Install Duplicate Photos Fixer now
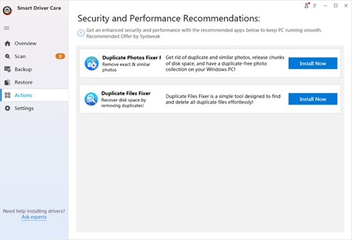The image size is (352, 240). click(x=313, y=63)
